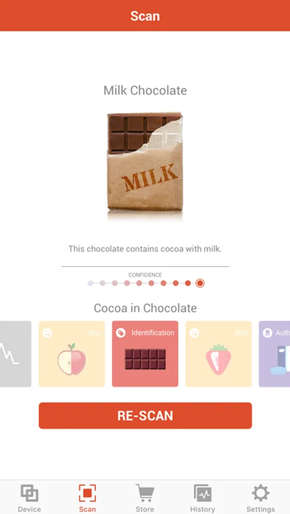Select the gray spectrum graph card
This screenshot has height=514, width=290.
coord(15,354)
